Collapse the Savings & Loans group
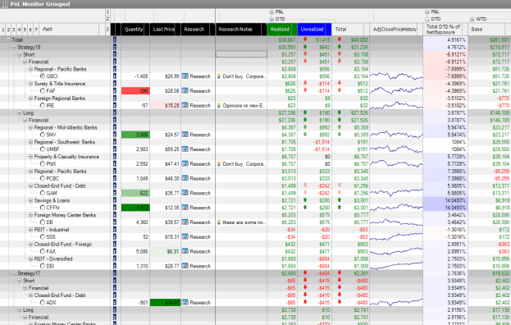This screenshot has height=325, width=511. click(30, 200)
